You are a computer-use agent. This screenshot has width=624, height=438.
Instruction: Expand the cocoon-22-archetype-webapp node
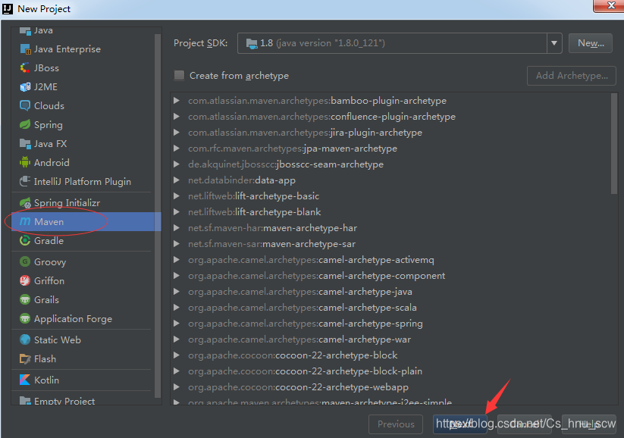click(177, 387)
